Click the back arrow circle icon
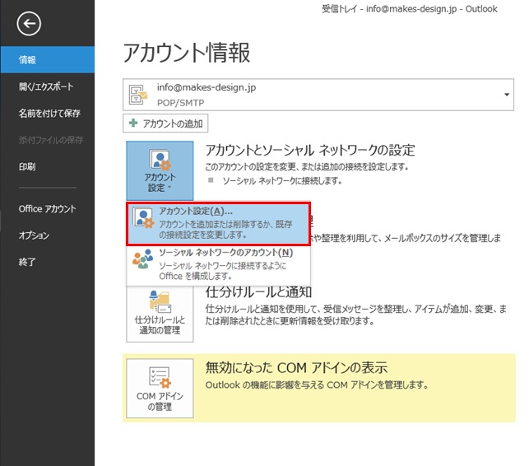 click(x=29, y=23)
